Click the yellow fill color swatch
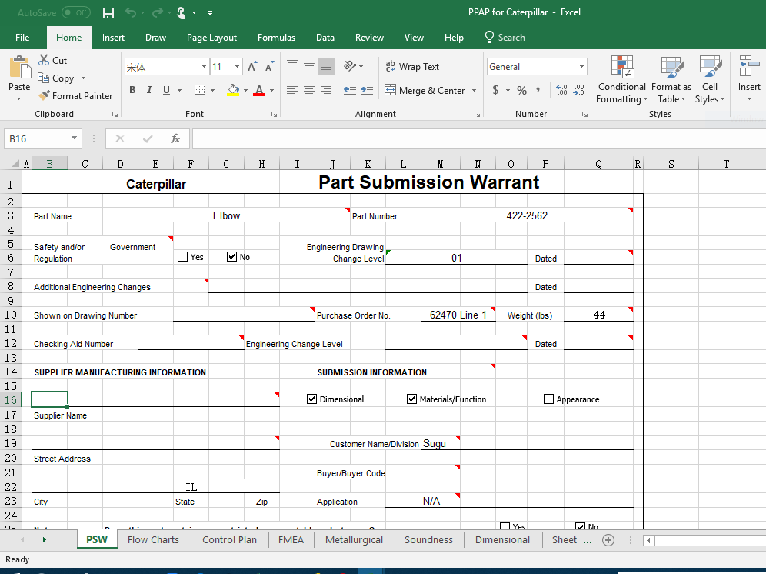 [234, 90]
